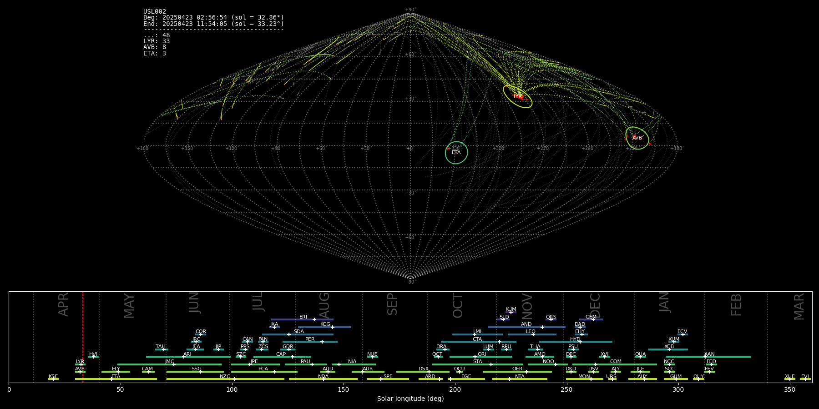Click the 'ETA: 3' count in header
Screen dimensions: 819x409
coord(155,53)
